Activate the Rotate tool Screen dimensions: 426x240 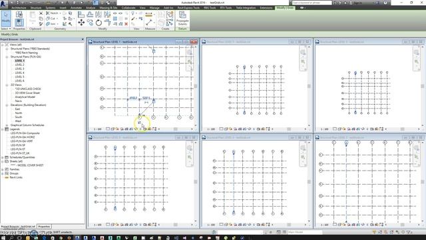(x=99, y=23)
